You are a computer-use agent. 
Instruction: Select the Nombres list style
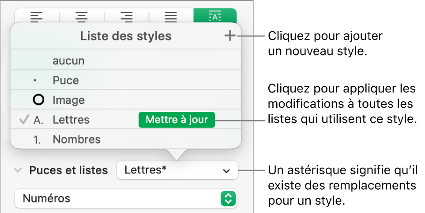(76, 140)
